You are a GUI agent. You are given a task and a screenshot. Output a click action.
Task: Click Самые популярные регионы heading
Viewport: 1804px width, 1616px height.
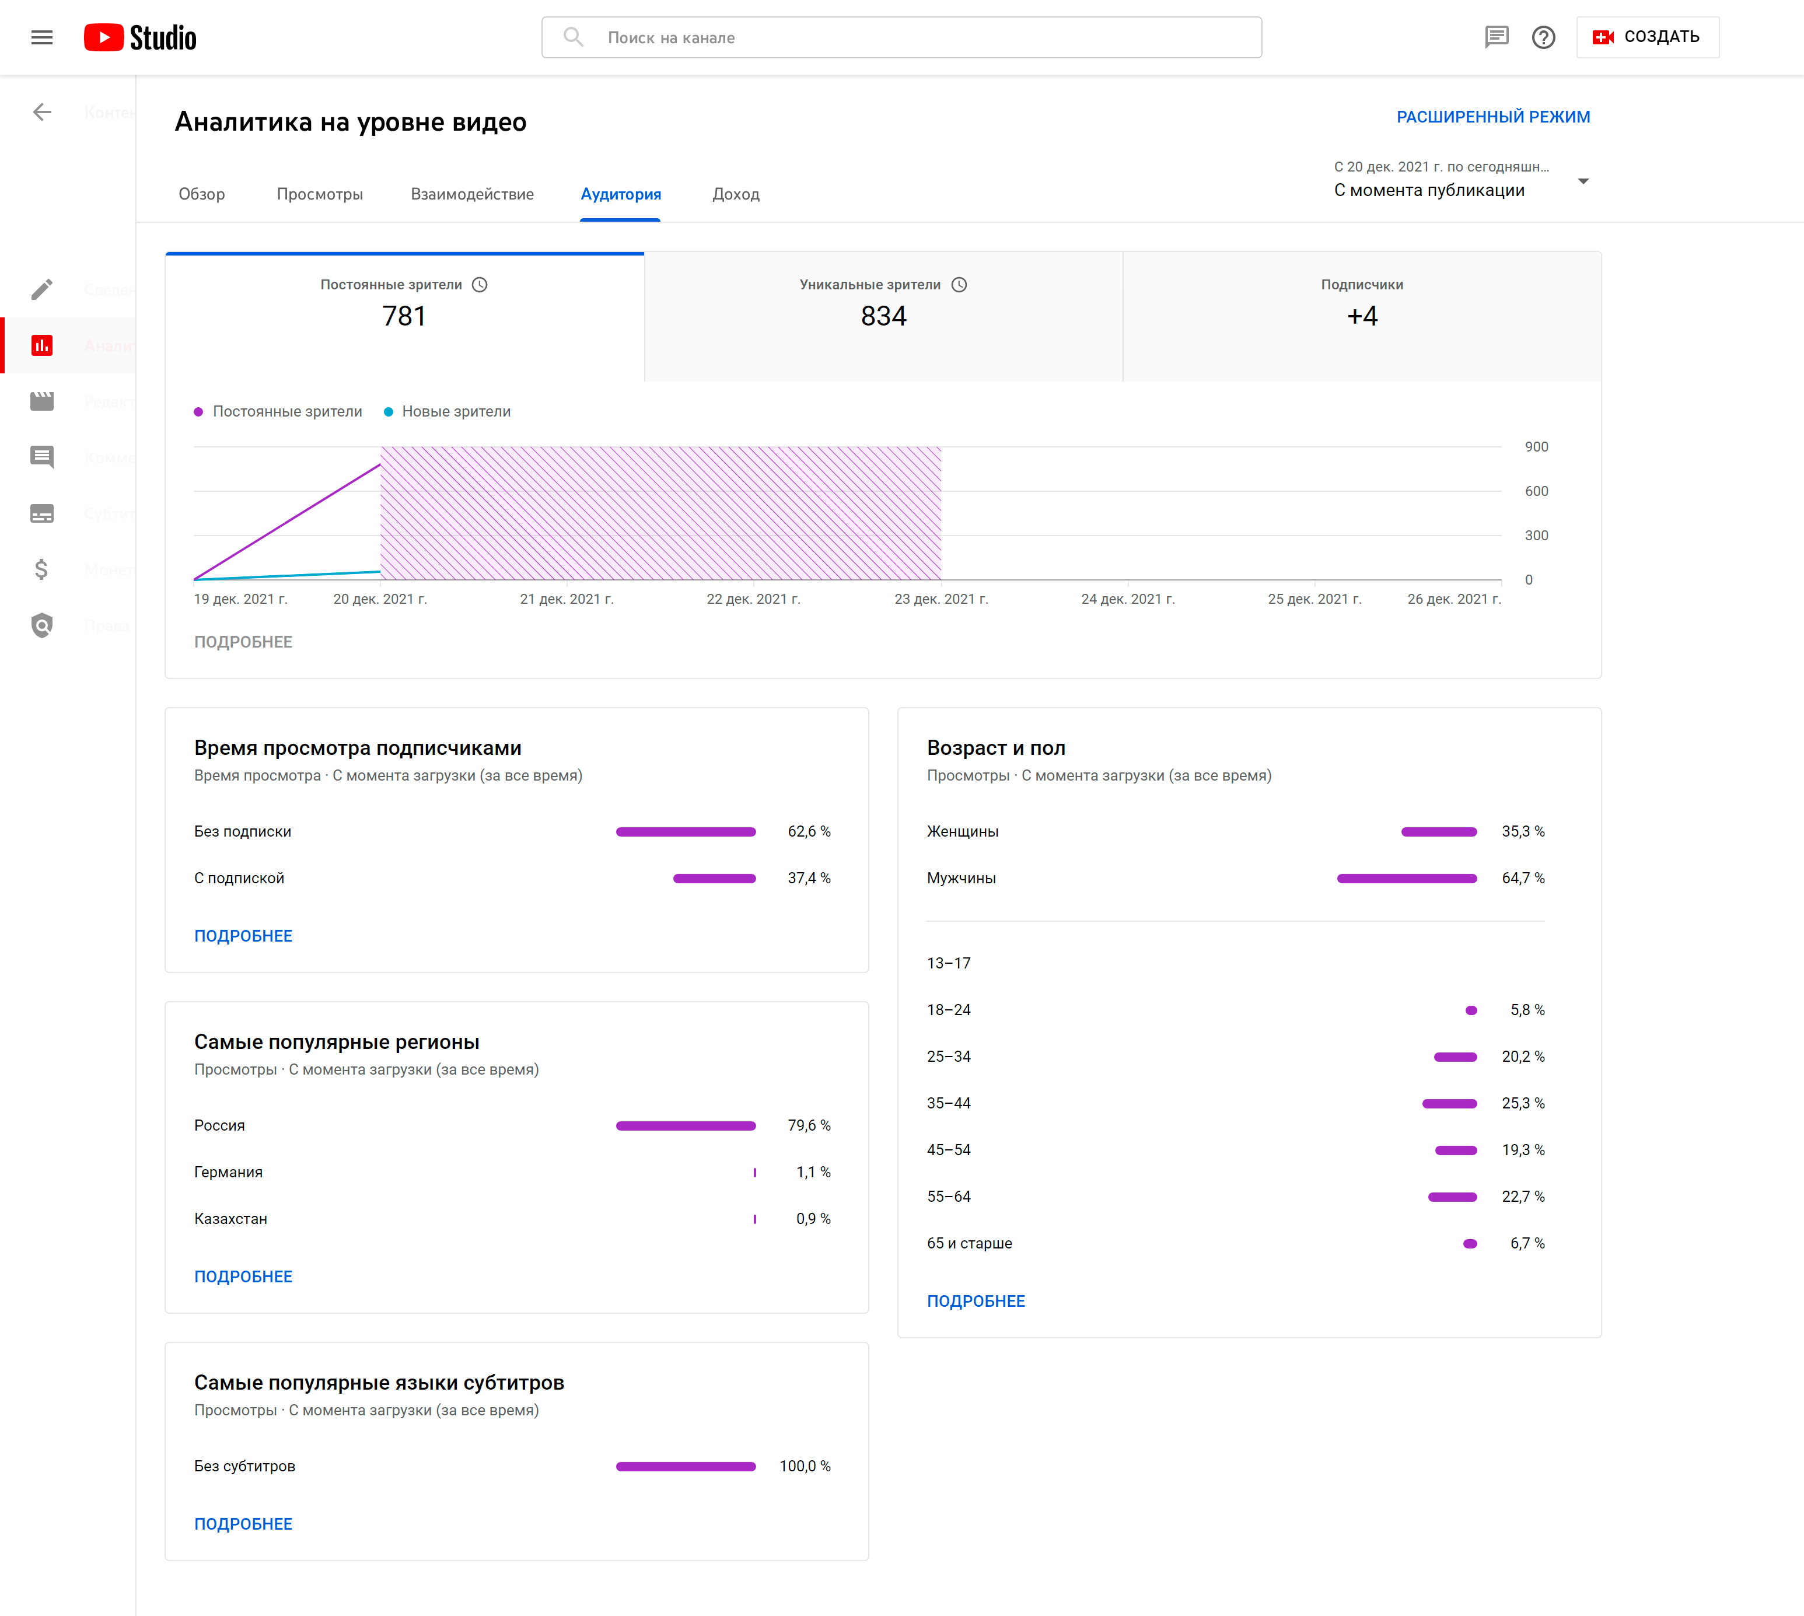pos(337,1043)
